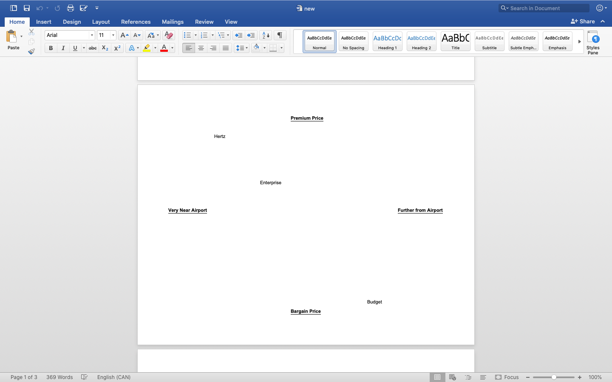The height and width of the screenshot is (382, 612).
Task: Open the Paste options dropdown arrow
Action: pyautogui.click(x=21, y=37)
